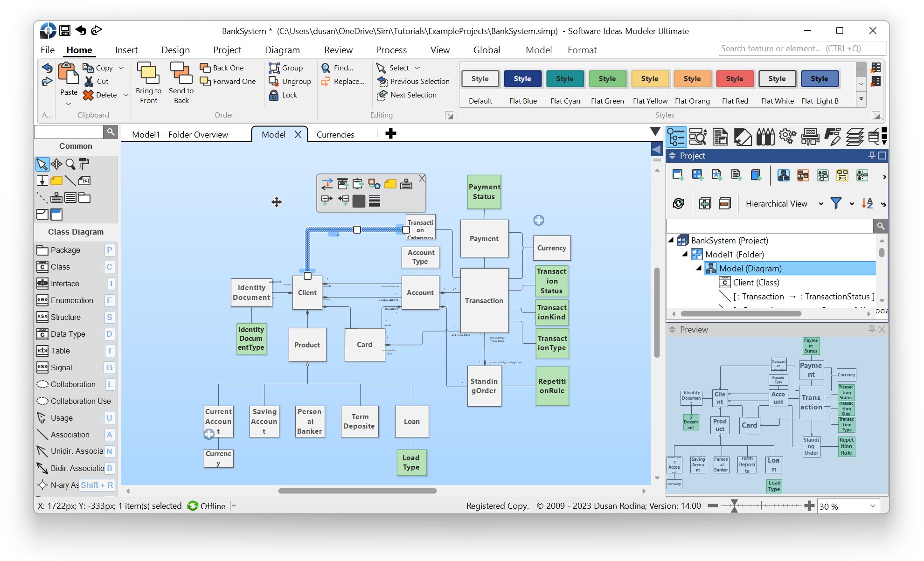Click Send to Back icon
The width and height of the screenshot is (924, 561).
click(181, 73)
